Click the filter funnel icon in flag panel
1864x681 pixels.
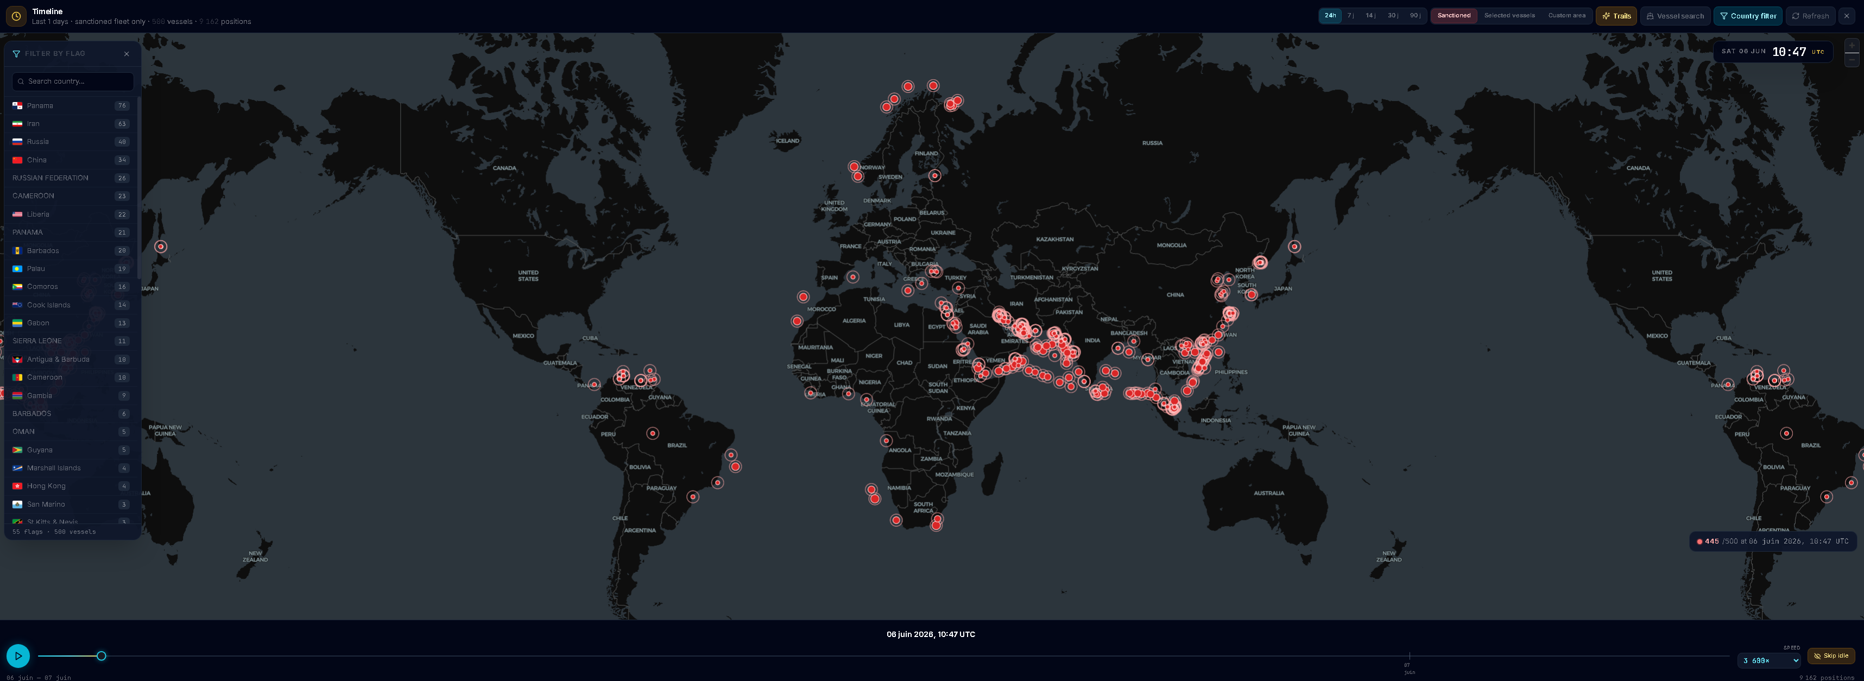pyautogui.click(x=17, y=54)
